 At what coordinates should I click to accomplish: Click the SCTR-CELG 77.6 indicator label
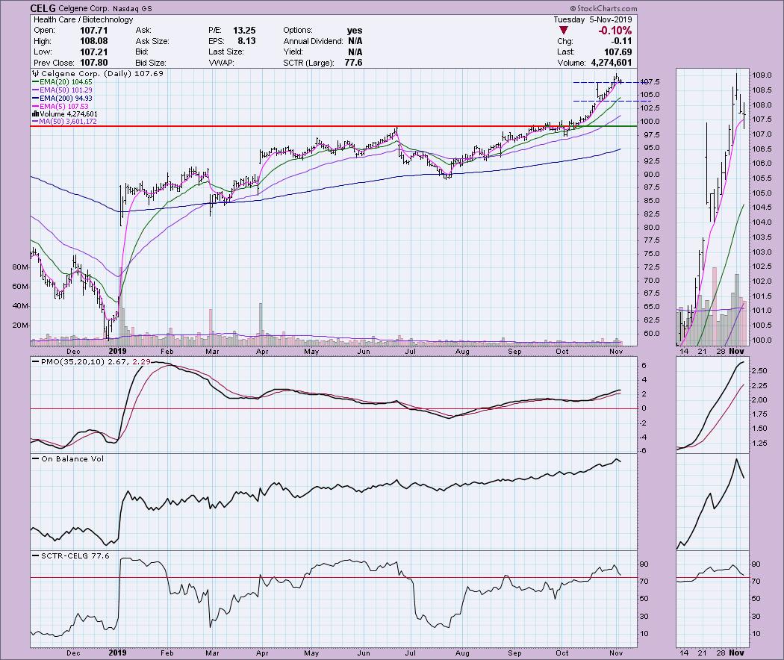click(x=70, y=555)
